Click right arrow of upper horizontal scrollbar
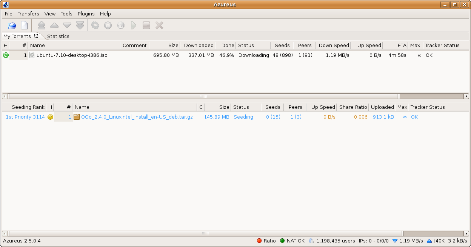This screenshot has width=471, height=247. (466, 96)
